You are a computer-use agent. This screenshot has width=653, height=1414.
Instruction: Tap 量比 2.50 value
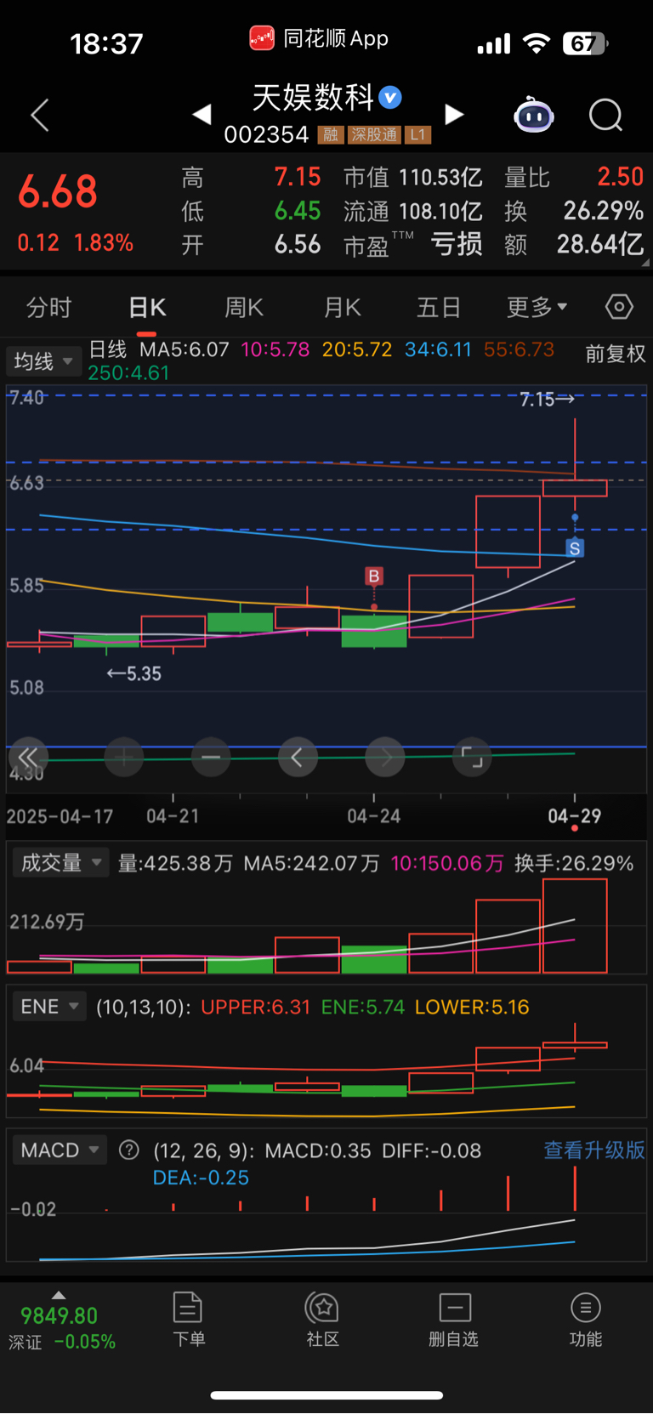[620, 177]
